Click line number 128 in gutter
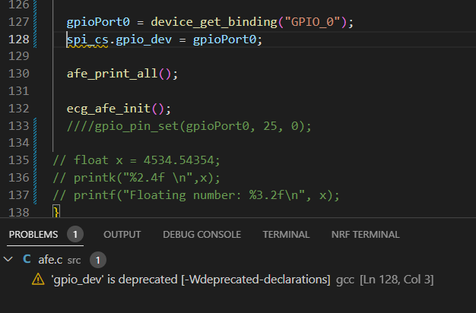 click(x=19, y=40)
